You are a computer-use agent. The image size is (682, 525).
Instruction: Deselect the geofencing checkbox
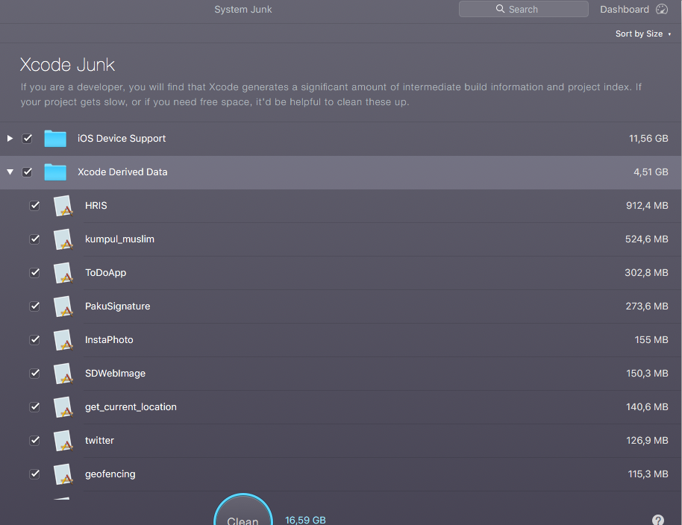pyautogui.click(x=35, y=474)
